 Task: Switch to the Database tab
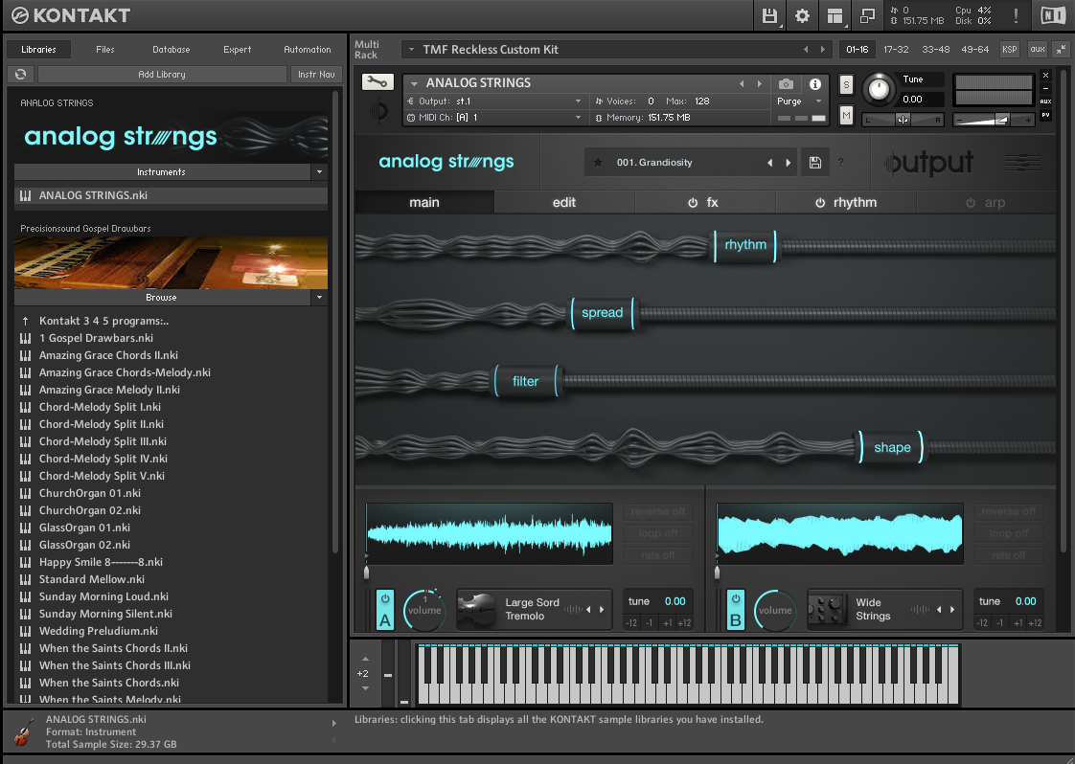172,50
